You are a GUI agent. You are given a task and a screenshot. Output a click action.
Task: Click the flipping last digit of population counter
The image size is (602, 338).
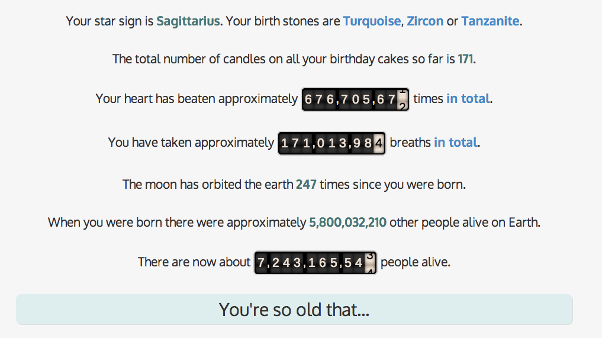[x=370, y=262]
